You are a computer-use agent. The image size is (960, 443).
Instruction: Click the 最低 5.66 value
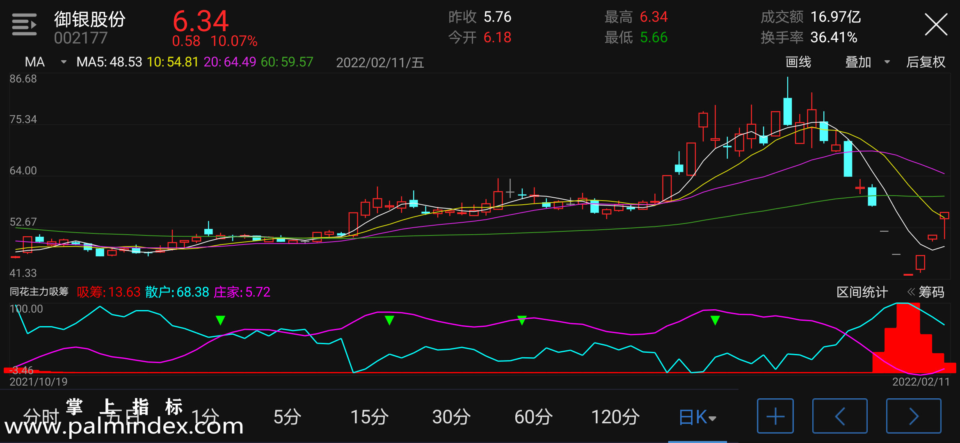636,37
